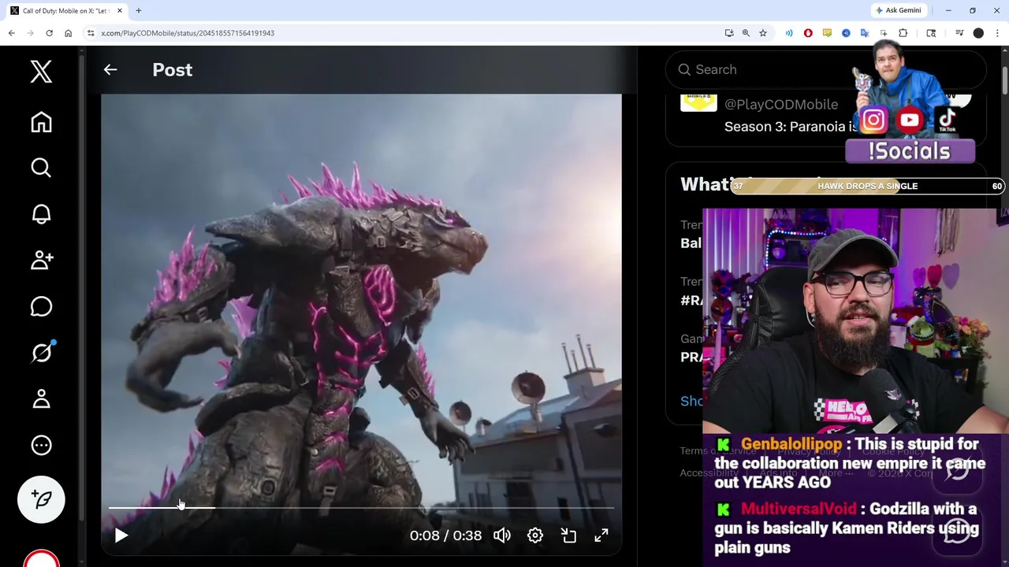Open Grok icon in sidebar
The height and width of the screenshot is (567, 1009).
tap(41, 352)
